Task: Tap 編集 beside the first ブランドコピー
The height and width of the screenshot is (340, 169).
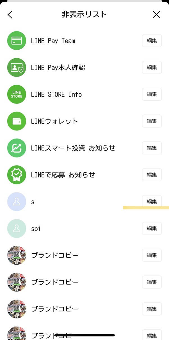Action: pyautogui.click(x=152, y=255)
